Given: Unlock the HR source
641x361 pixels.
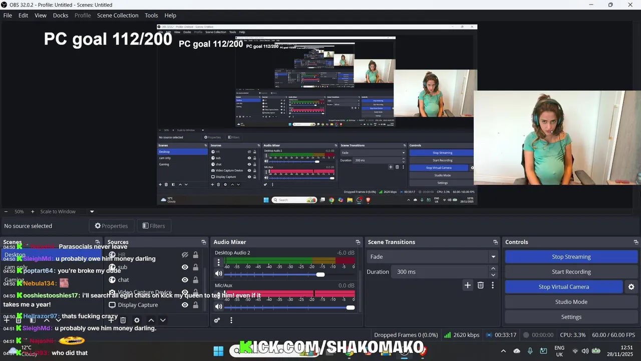Looking at the screenshot, I should (x=195, y=255).
